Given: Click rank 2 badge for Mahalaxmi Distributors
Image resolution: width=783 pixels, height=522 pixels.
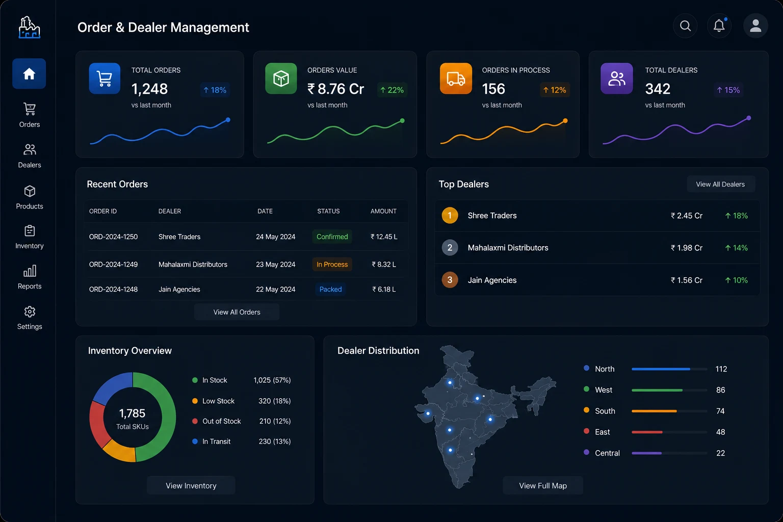Looking at the screenshot, I should pyautogui.click(x=450, y=248).
